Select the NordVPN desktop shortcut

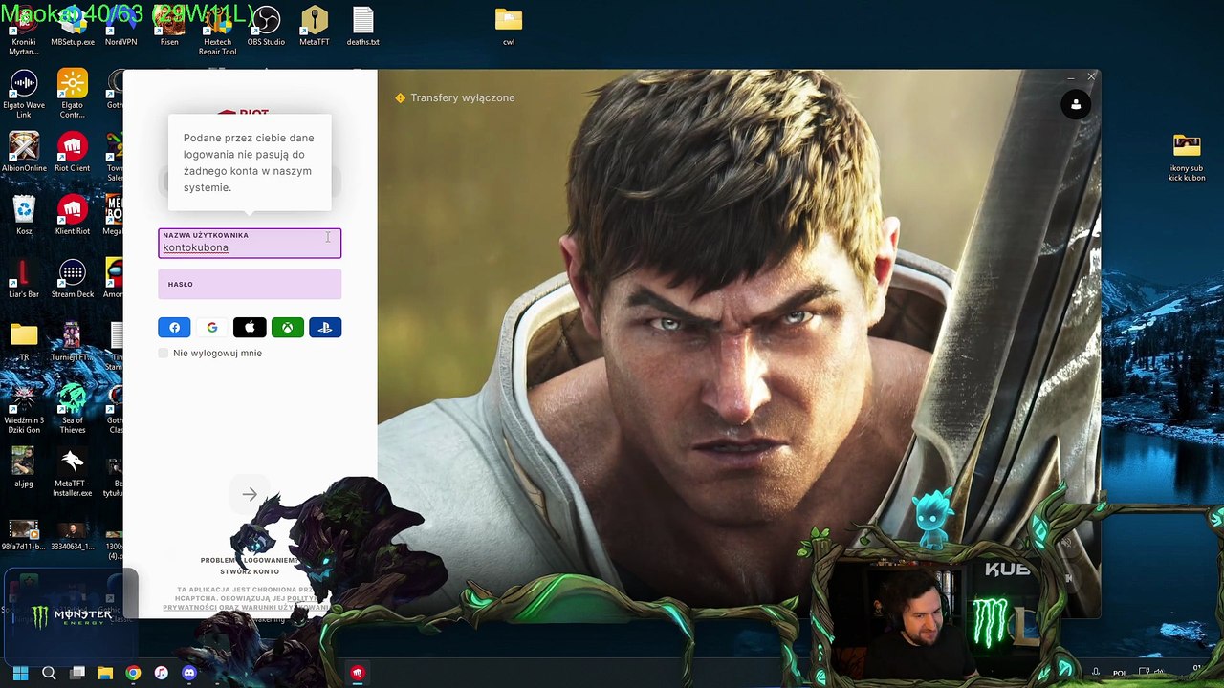coord(120,26)
